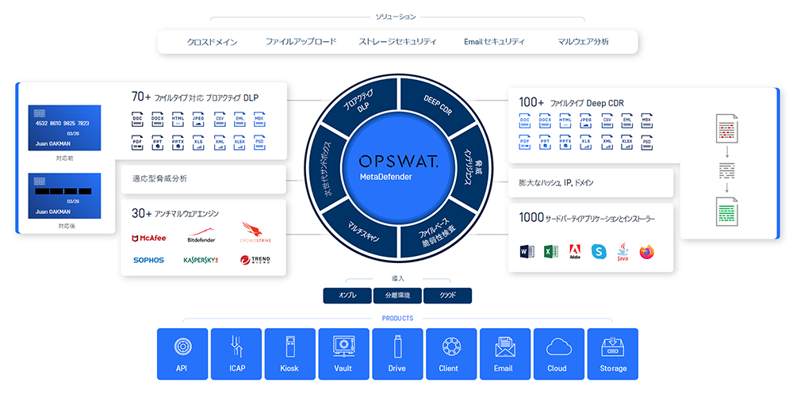
Task: Open the Vault product tile
Action: click(x=343, y=353)
